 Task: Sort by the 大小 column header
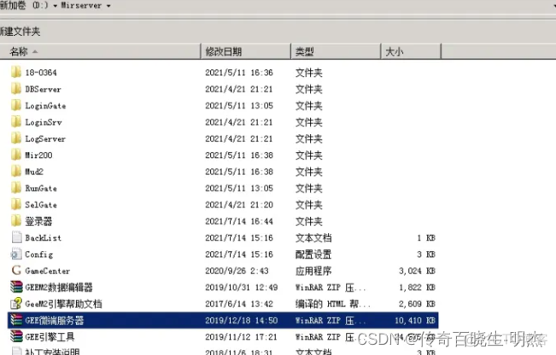point(411,52)
